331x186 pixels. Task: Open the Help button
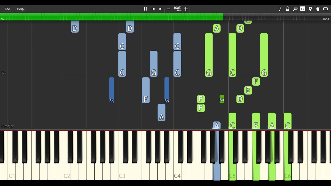point(20,9)
